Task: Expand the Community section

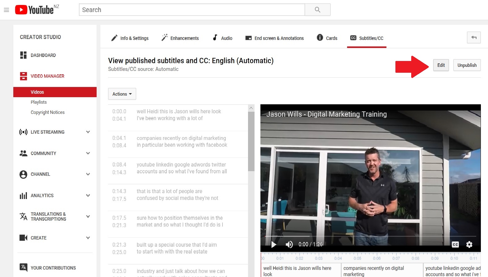Action: pyautogui.click(x=88, y=153)
